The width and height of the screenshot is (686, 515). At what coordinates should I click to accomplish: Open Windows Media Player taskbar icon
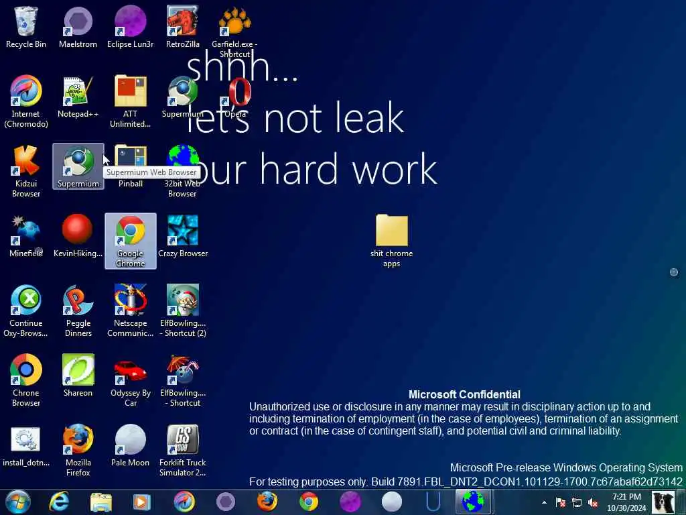pos(142,502)
